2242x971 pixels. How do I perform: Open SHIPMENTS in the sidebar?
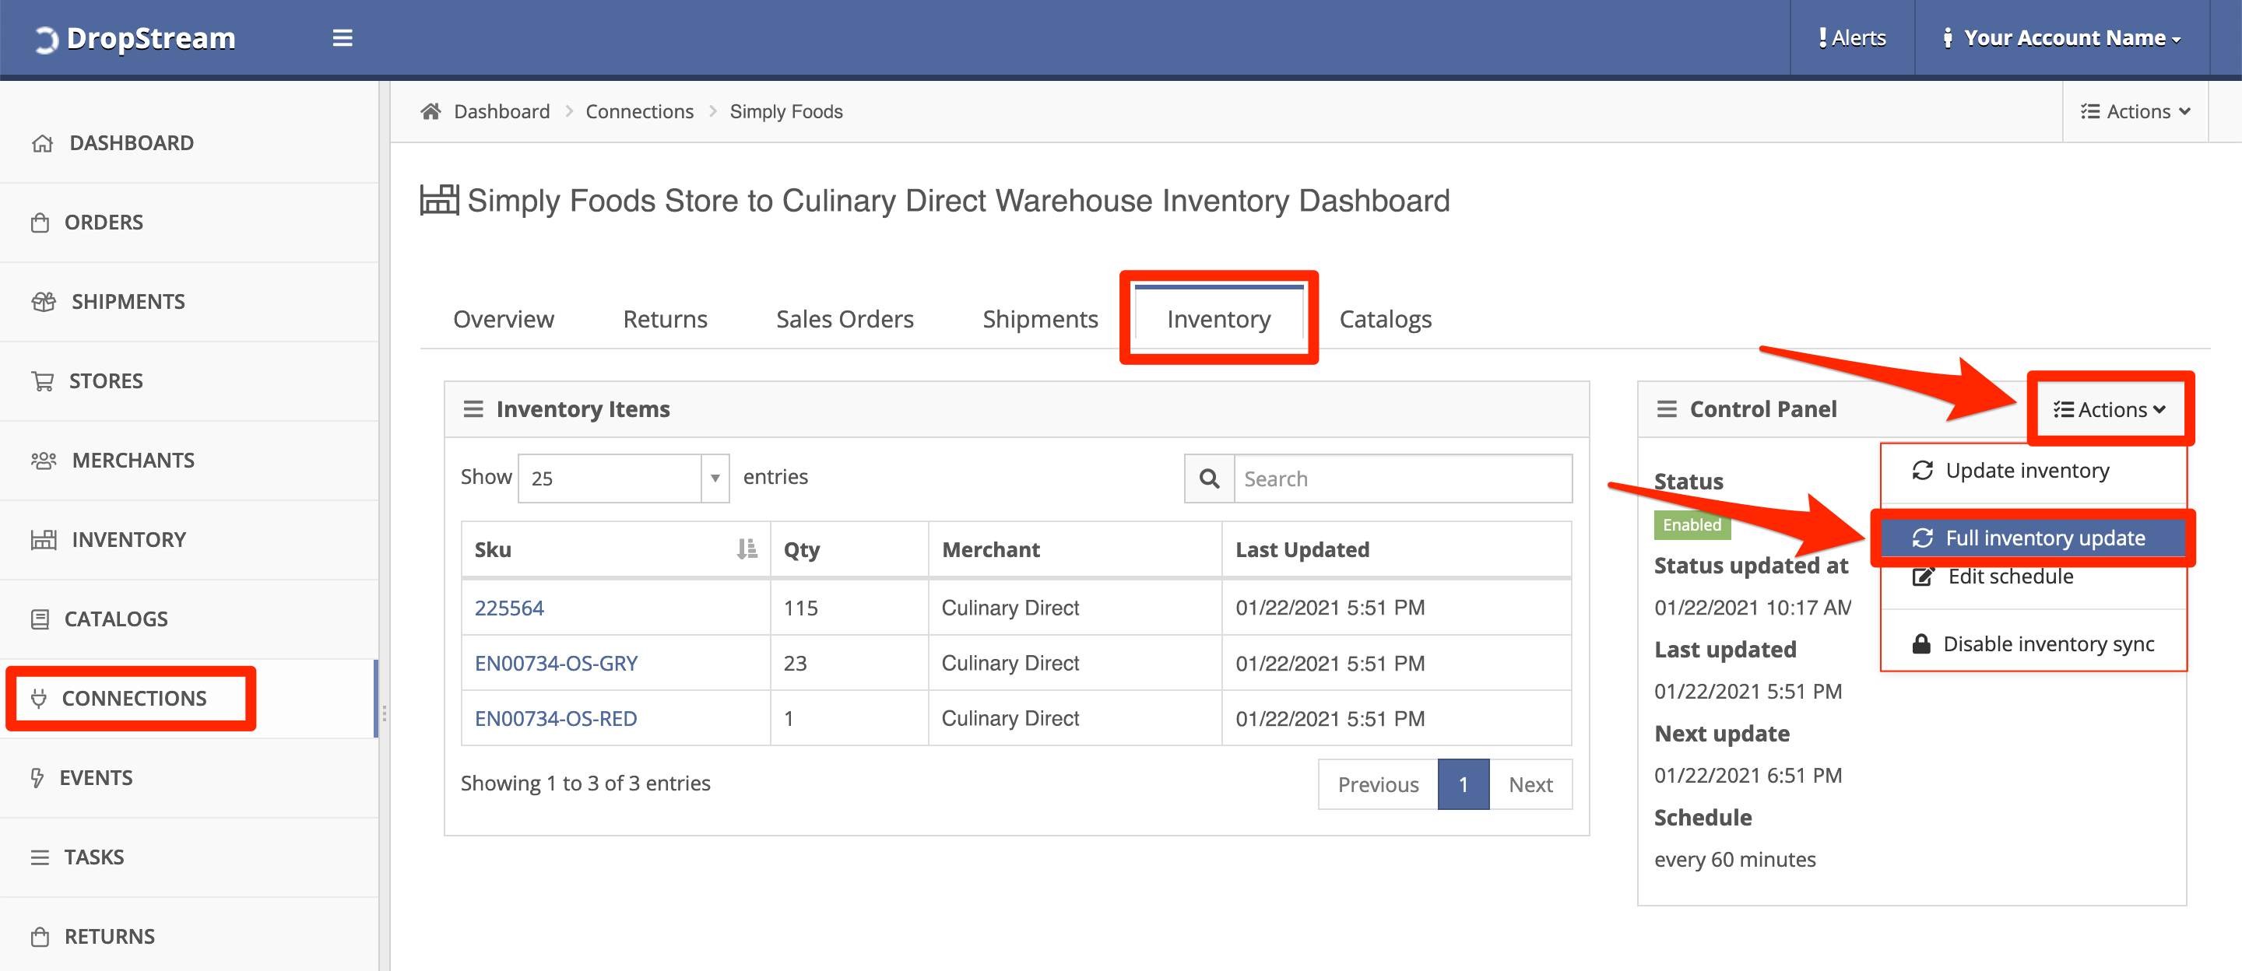tap(128, 302)
